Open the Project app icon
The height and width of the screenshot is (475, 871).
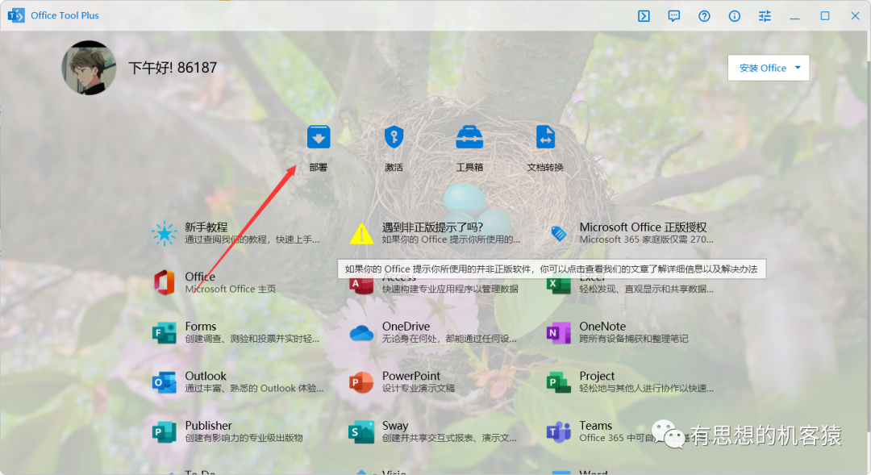click(559, 382)
